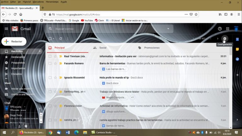This screenshot has width=242, height=136.
Task: Click the select-all checkbox above inbox
Action: pos(50,38)
